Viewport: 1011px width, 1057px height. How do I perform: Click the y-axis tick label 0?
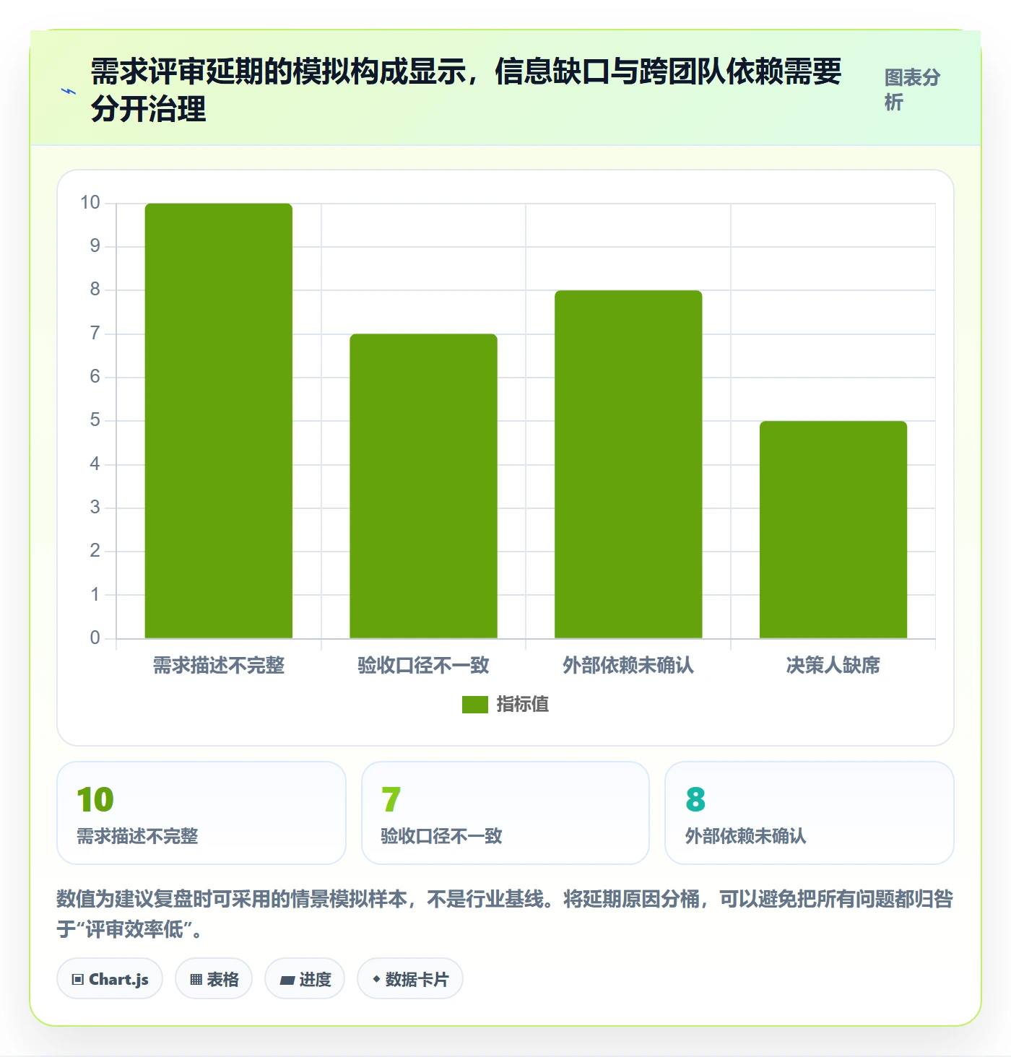coord(95,638)
